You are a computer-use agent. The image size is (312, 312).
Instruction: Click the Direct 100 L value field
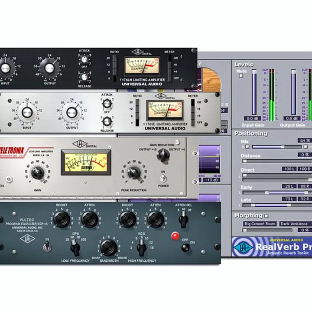coord(289,169)
